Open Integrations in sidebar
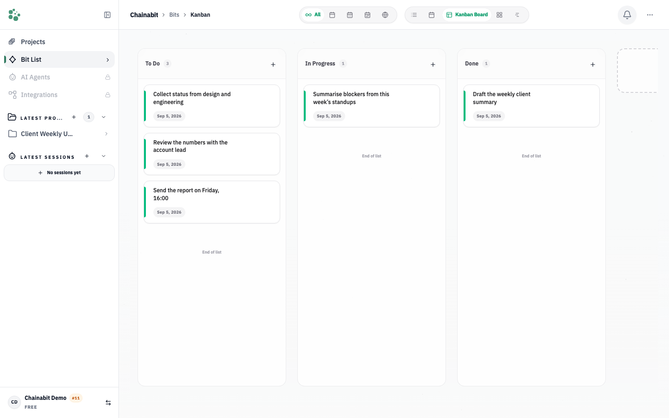Screen dimensions: 669x418 click(x=59, y=95)
